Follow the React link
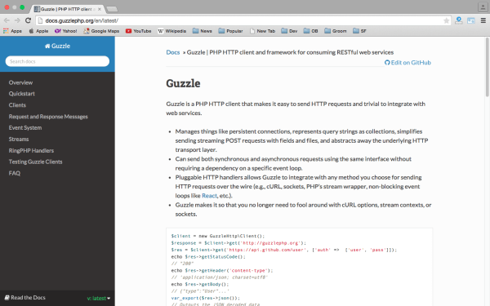Image resolution: width=490 pixels, height=306 pixels. 209,196
